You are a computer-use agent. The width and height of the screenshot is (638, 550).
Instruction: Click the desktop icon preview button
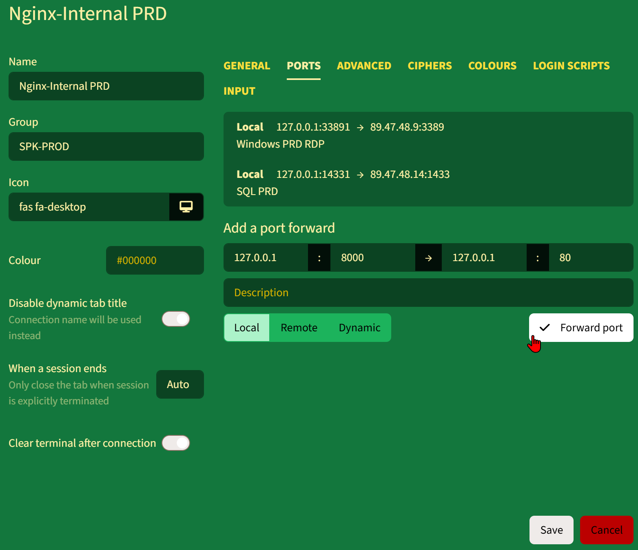[x=186, y=207]
